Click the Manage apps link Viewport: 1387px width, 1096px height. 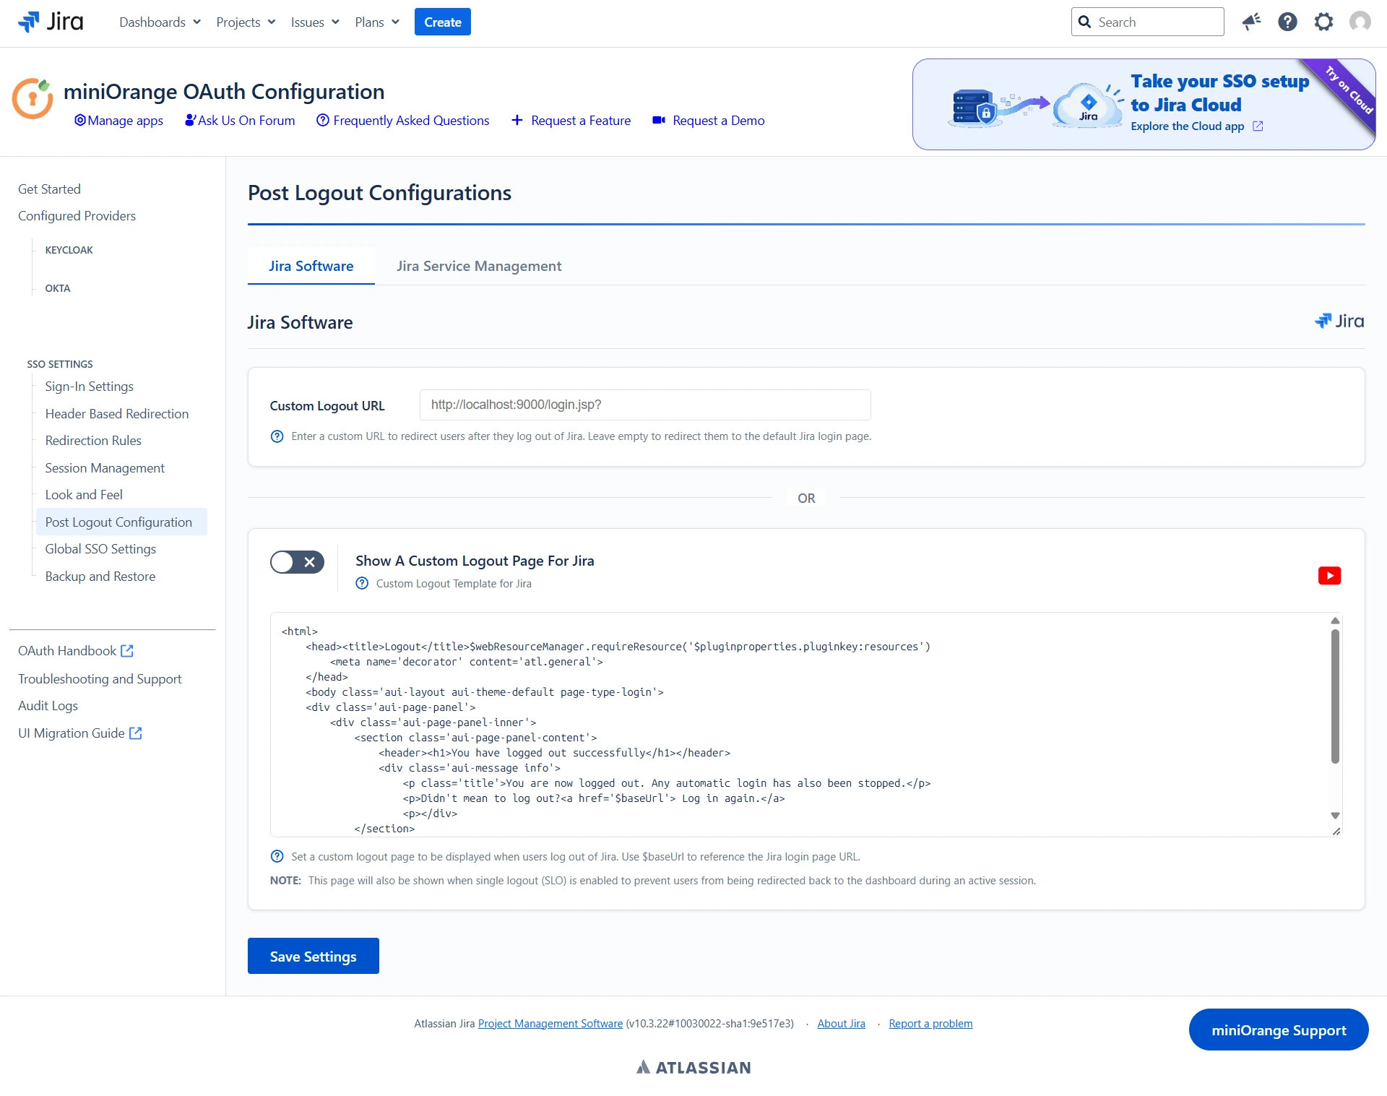click(118, 121)
